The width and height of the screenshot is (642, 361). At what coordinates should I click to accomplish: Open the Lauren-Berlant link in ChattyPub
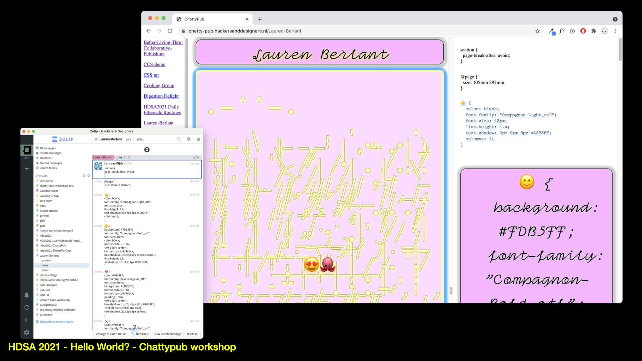coord(158,123)
